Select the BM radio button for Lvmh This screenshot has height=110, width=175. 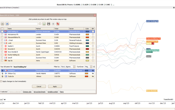93,43
